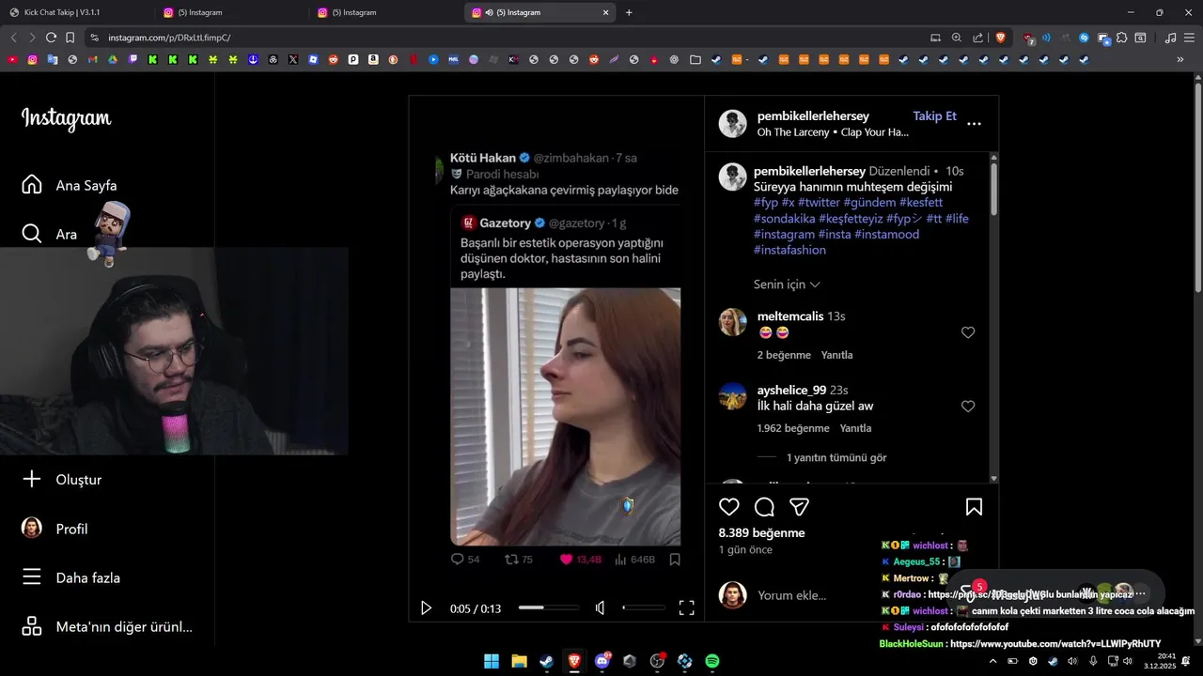1203x676 pixels.
Task: Expand 1 yanıtın tümünü gör replies
Action: [x=836, y=458]
